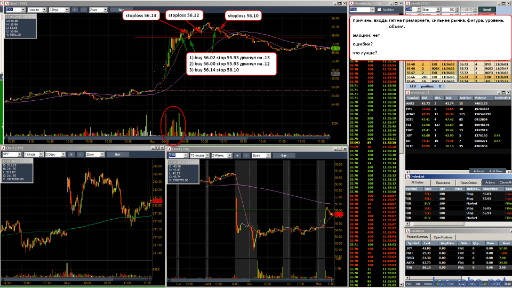Select SBUX row in Positions
The height and width of the screenshot is (288, 512).
click(x=459, y=258)
